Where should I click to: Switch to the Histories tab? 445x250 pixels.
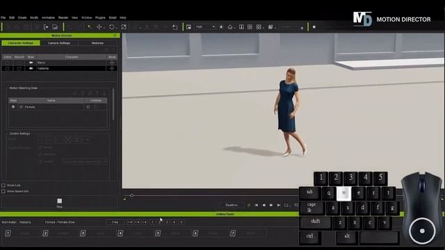[97, 43]
